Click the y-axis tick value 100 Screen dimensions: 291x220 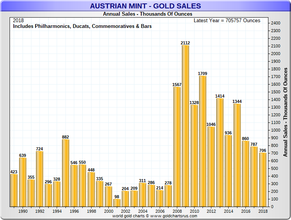click(x=275, y=199)
